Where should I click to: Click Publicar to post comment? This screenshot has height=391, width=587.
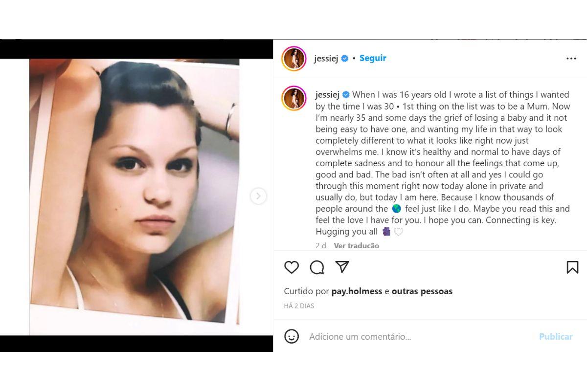556,337
